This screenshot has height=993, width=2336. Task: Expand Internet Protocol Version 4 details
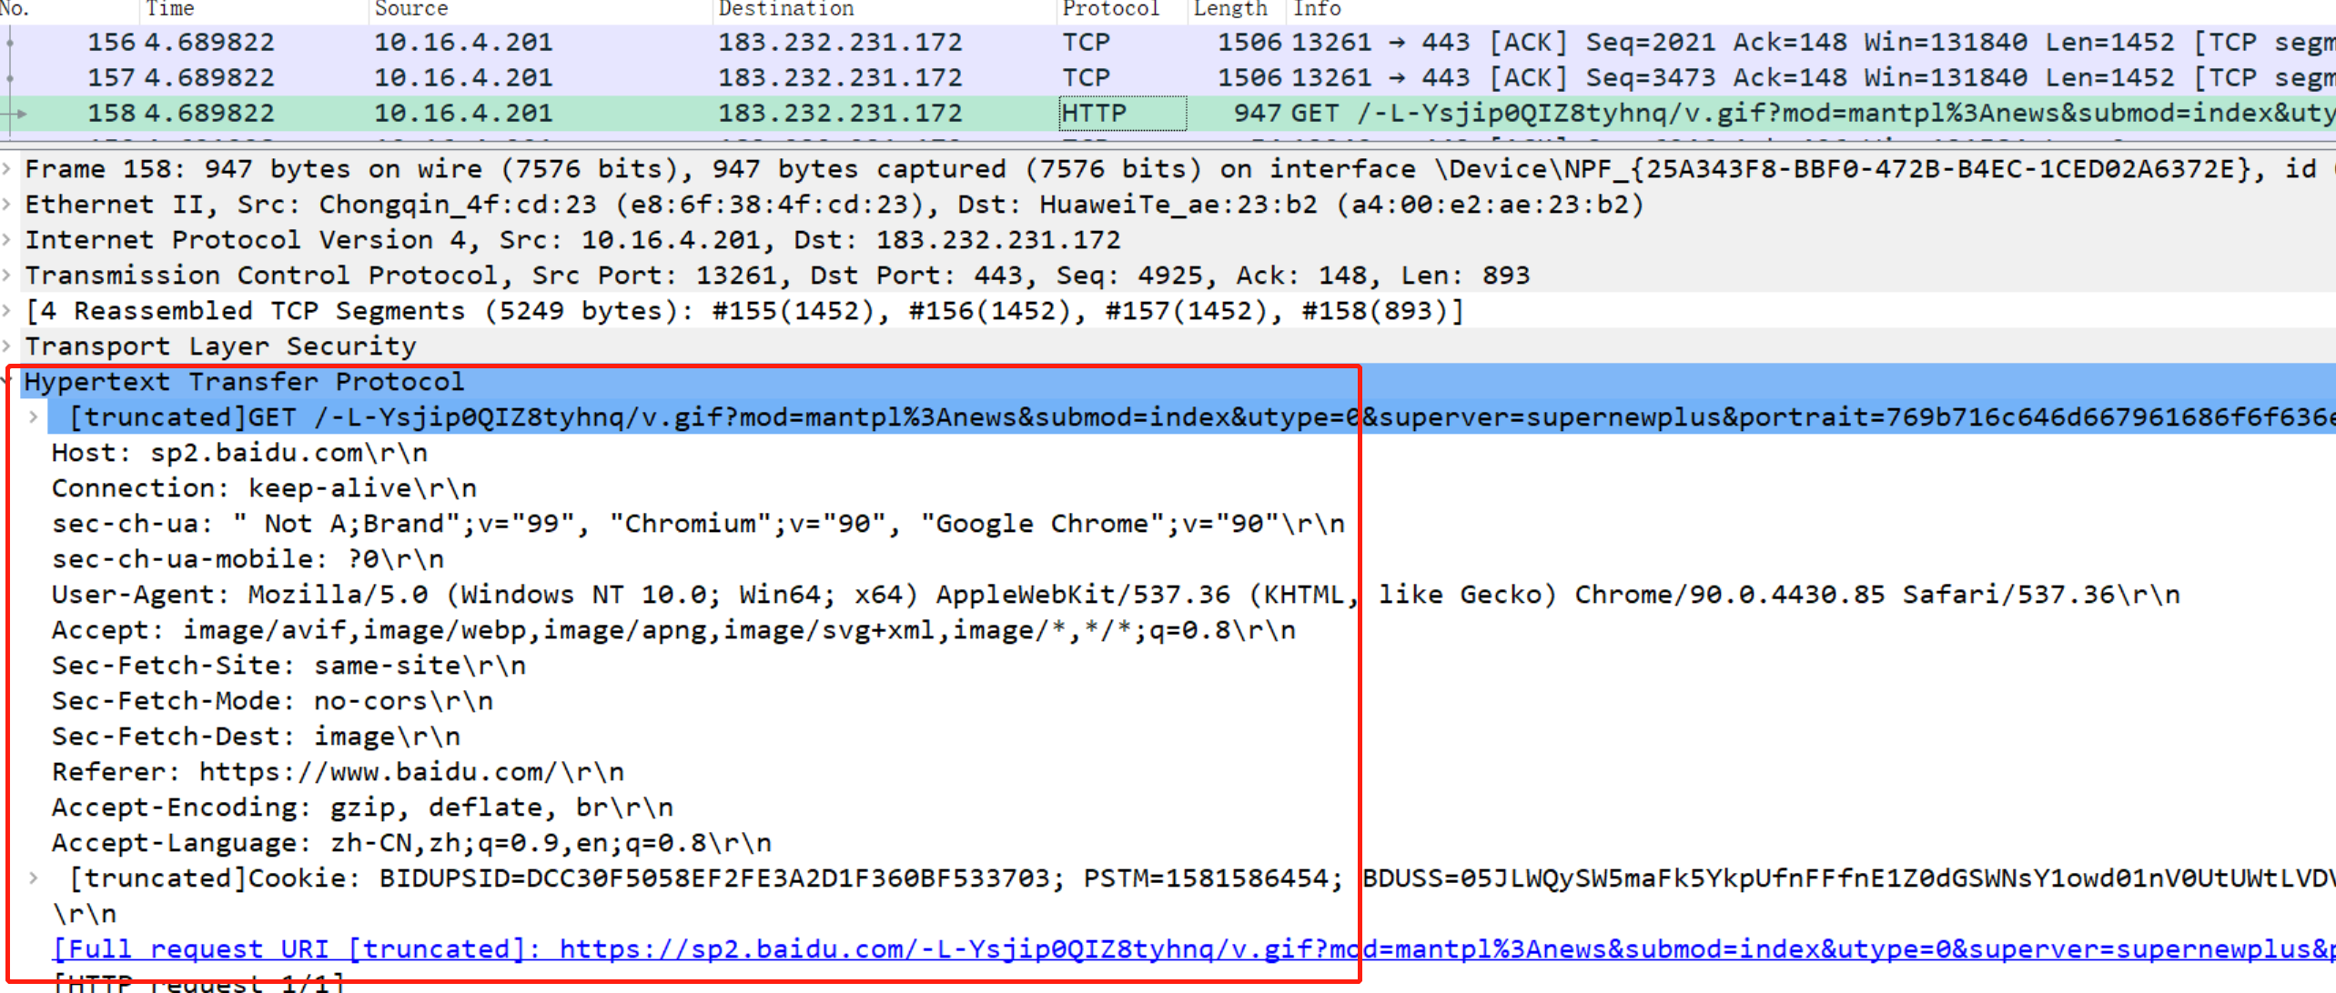tap(7, 239)
